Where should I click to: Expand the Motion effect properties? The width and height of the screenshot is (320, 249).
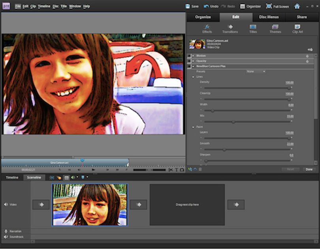click(x=193, y=56)
